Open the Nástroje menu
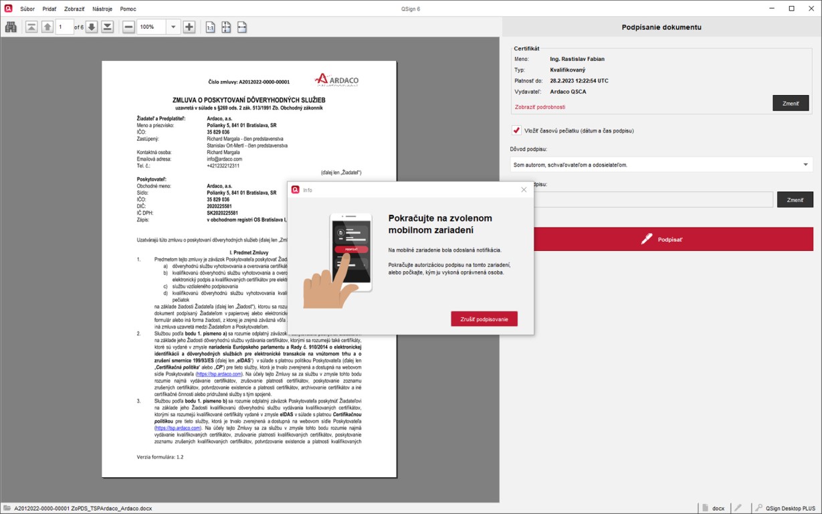822x514 pixels. click(102, 9)
